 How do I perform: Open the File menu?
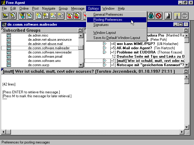4,8
